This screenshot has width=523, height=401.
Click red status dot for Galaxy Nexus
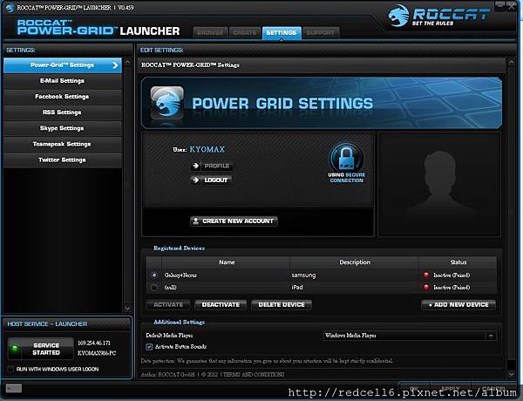pyautogui.click(x=426, y=275)
